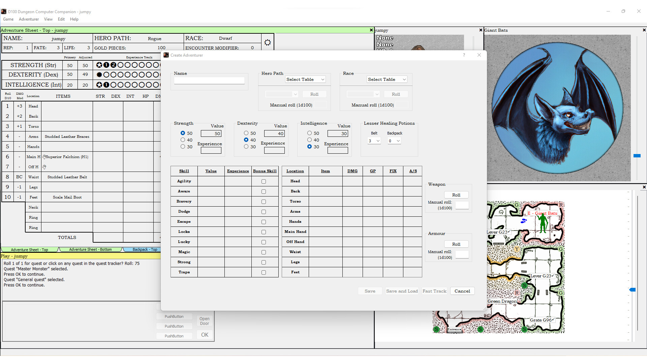Open the Adventurer menu
This screenshot has width=647, height=364.
click(29, 19)
